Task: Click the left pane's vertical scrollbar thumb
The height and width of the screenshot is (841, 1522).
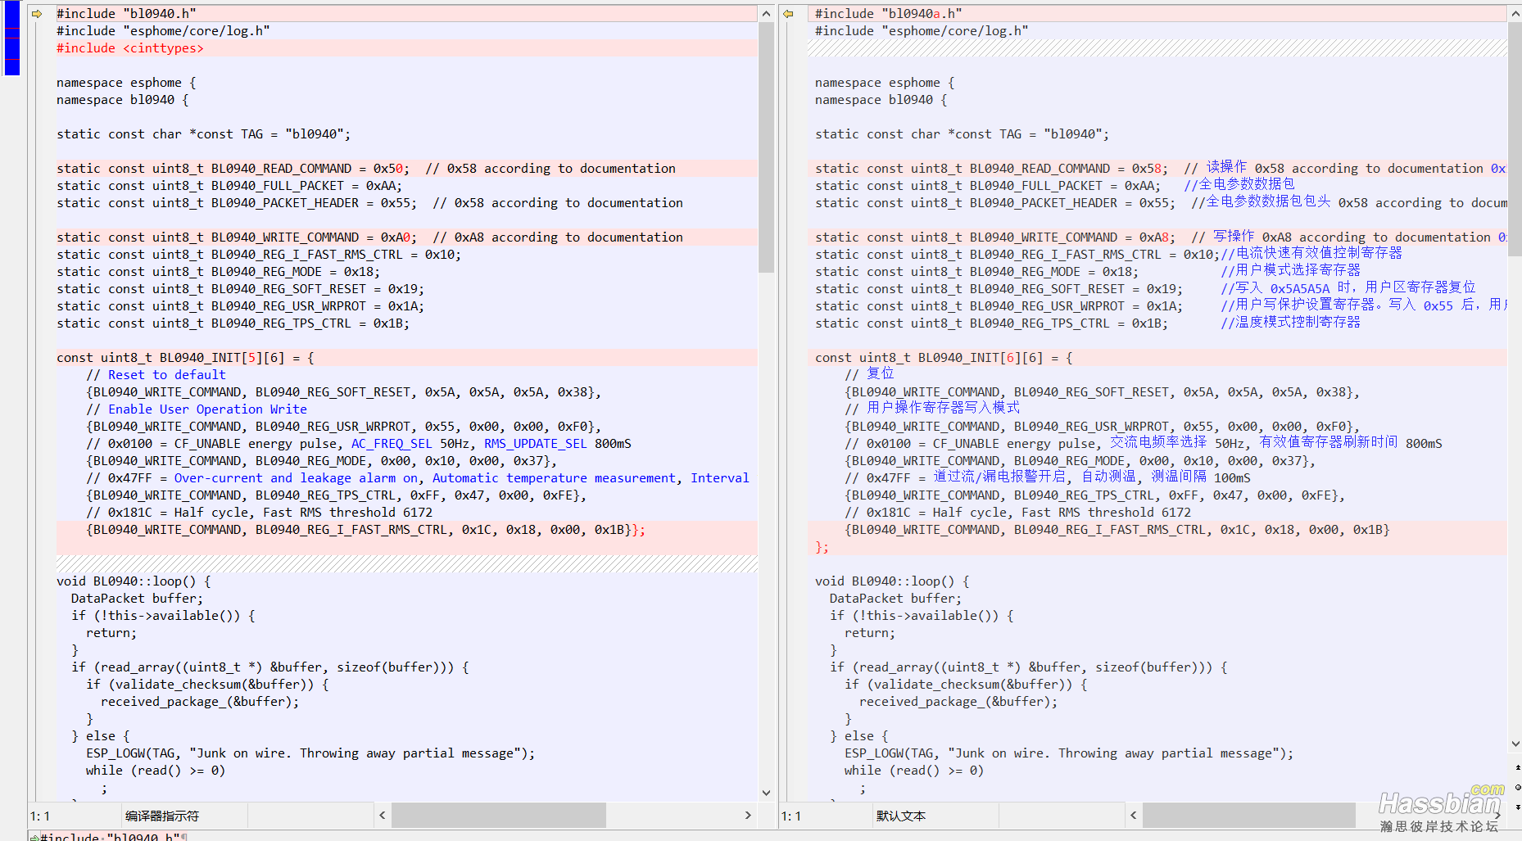Action: [766, 147]
